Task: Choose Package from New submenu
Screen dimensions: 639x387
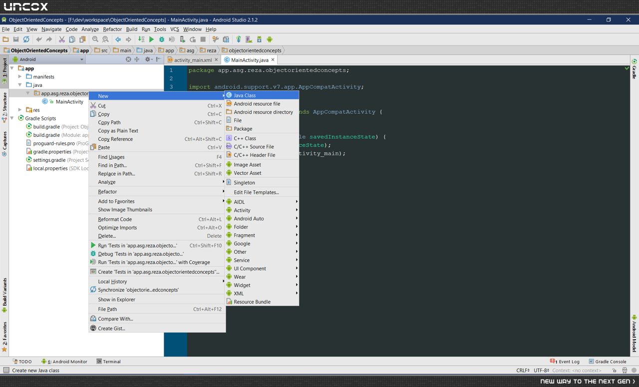Action: pos(262,129)
